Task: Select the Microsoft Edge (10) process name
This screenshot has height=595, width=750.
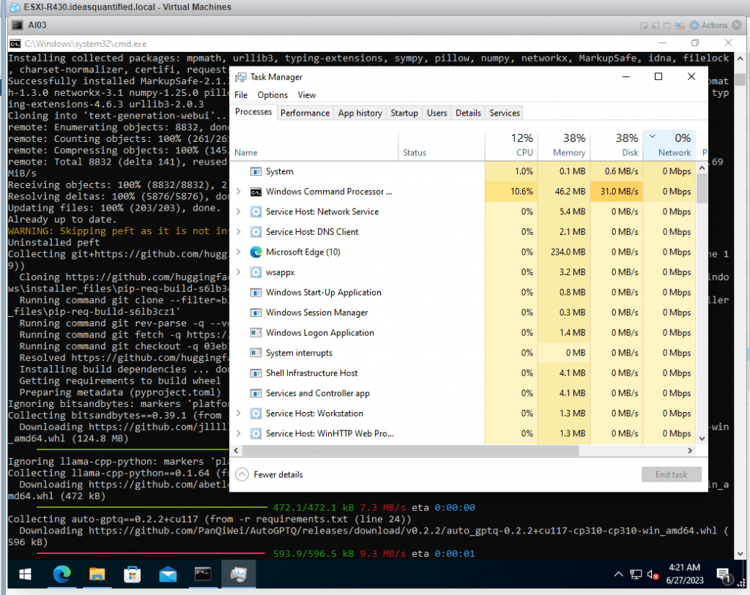Action: coord(303,252)
